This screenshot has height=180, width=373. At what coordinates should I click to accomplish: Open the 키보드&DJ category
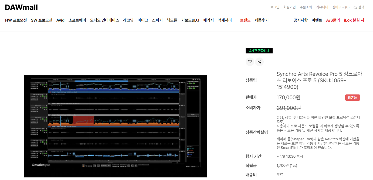point(190,20)
